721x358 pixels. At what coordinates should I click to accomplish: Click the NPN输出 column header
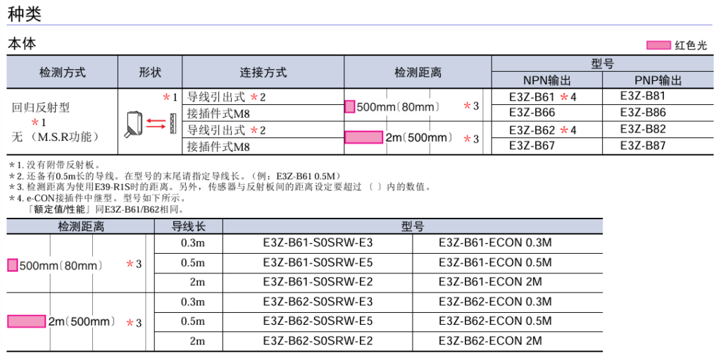546,80
